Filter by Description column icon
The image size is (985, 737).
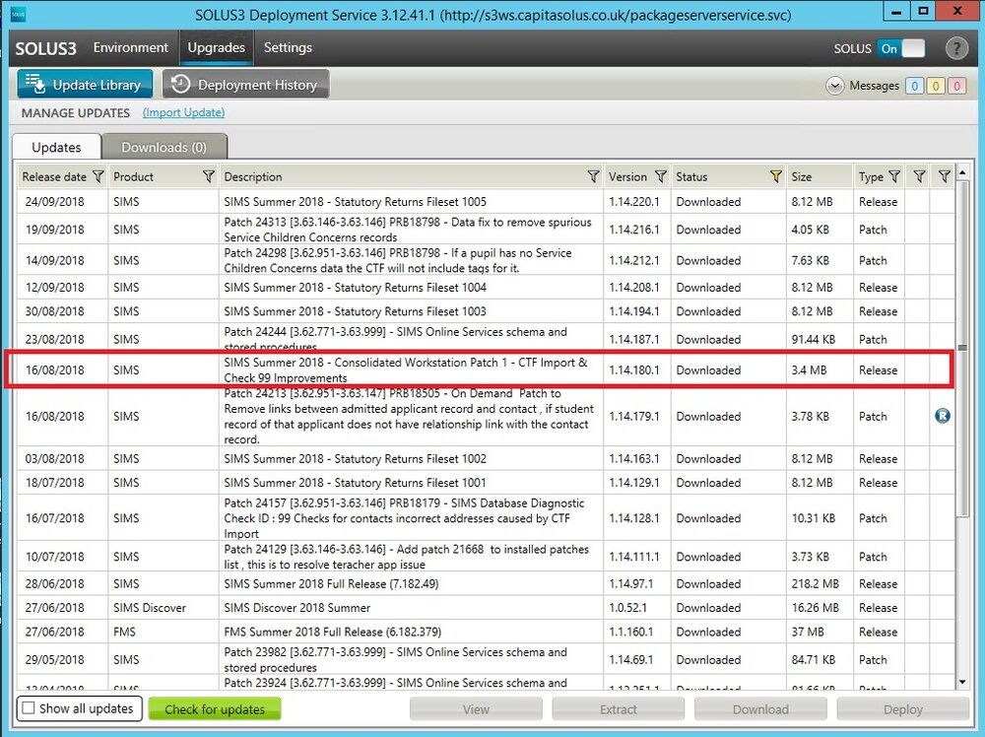coord(593,176)
